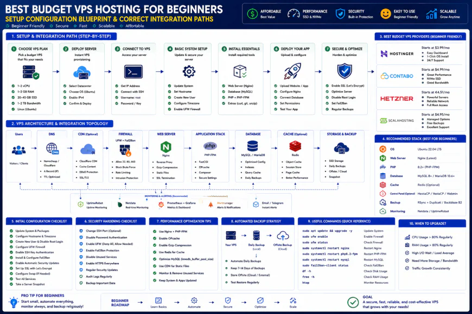Select the '4. Recommended Stack' header
Image resolution: width=472 pixels, height=314 pixels.
(x=420, y=139)
